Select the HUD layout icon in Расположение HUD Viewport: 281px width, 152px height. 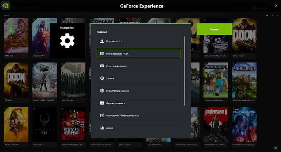coord(102,54)
